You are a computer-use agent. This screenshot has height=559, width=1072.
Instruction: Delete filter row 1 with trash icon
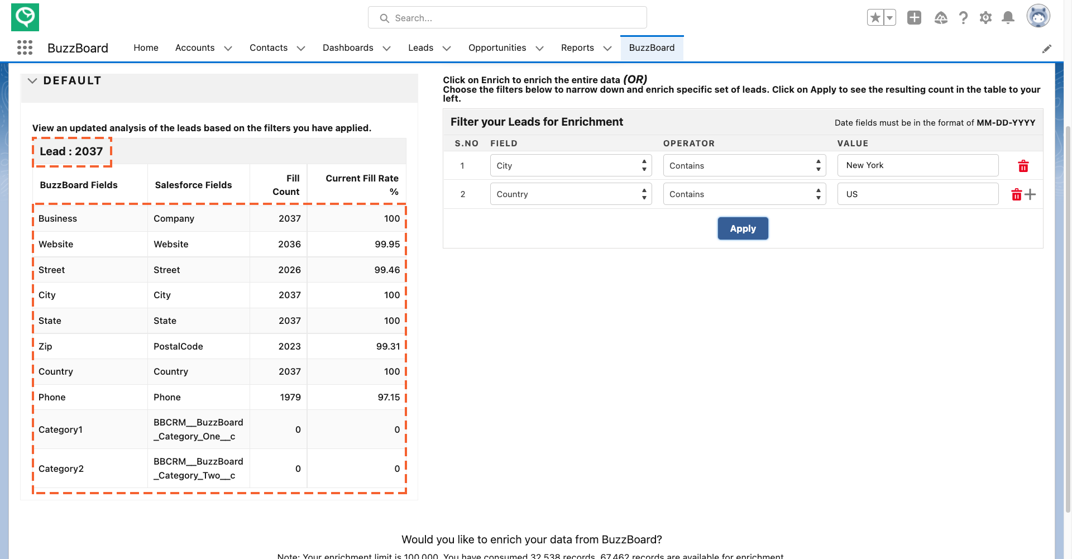pyautogui.click(x=1023, y=166)
